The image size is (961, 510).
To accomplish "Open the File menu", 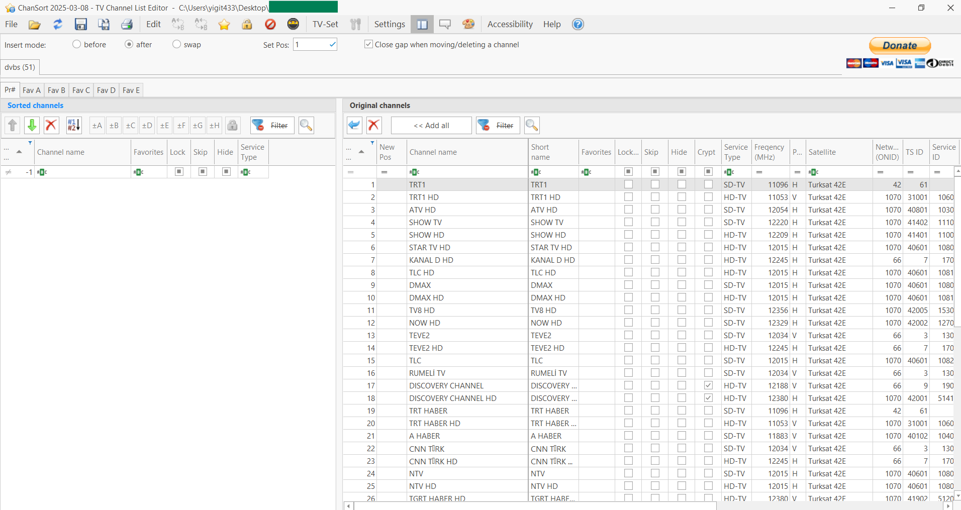I will pyautogui.click(x=12, y=24).
